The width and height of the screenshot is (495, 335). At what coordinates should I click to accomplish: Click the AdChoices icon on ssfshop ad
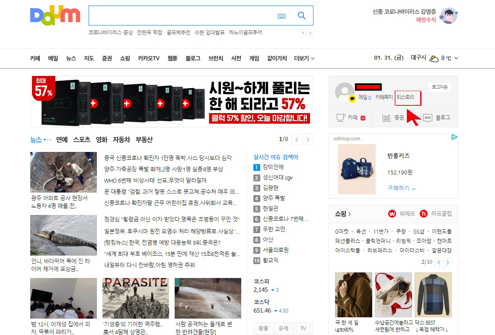(x=454, y=137)
